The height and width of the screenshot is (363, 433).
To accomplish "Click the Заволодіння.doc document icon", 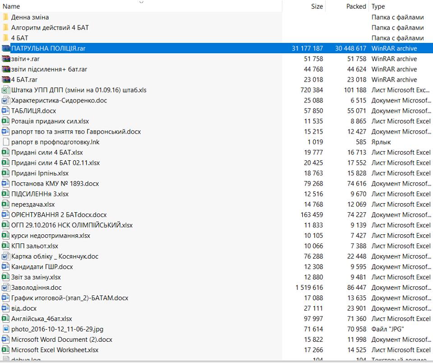I will click(6, 288).
